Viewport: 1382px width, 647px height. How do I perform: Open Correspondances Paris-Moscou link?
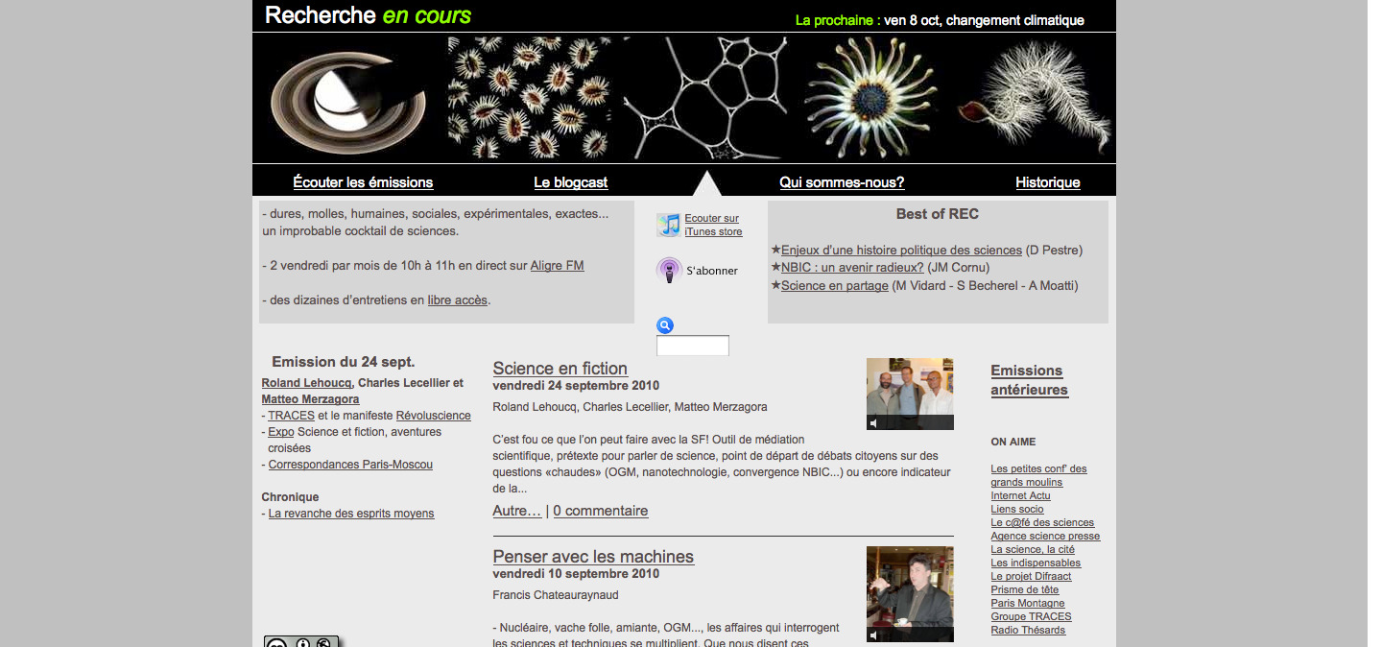(x=350, y=465)
